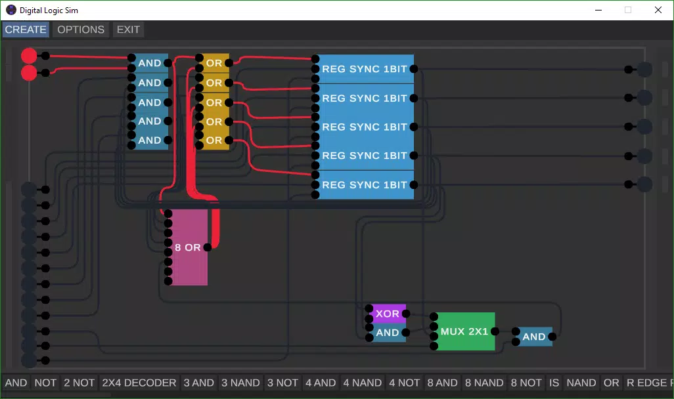Viewport: 674px width, 399px height.
Task: Click the EXIT button
Action: [x=128, y=30]
